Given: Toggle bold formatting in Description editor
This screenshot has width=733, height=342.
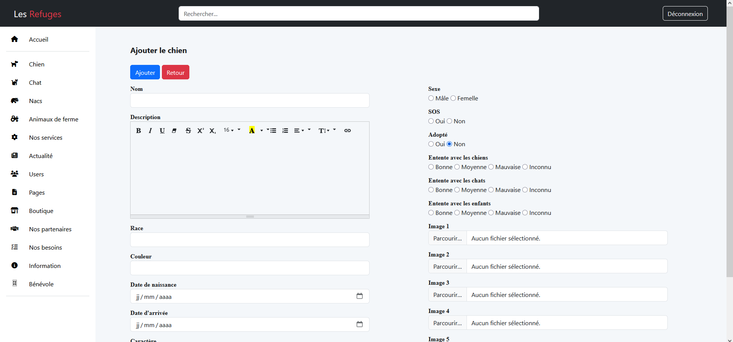Looking at the screenshot, I should [x=139, y=131].
